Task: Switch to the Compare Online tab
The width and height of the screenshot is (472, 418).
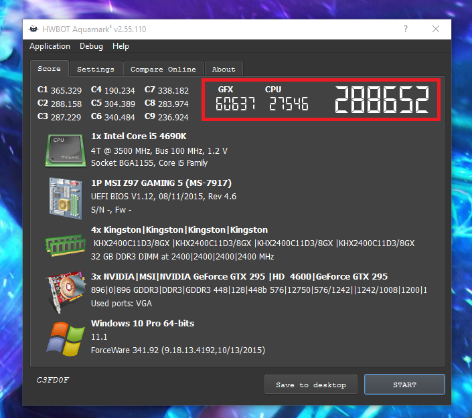Action: (163, 69)
